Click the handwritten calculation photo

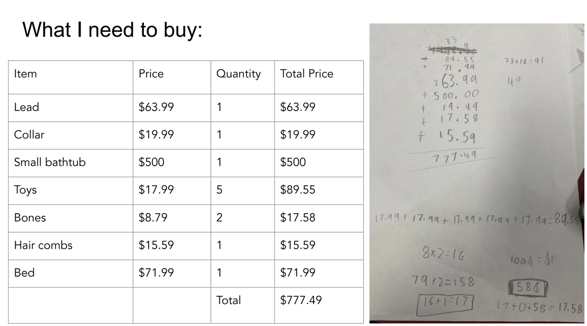coord(477,174)
